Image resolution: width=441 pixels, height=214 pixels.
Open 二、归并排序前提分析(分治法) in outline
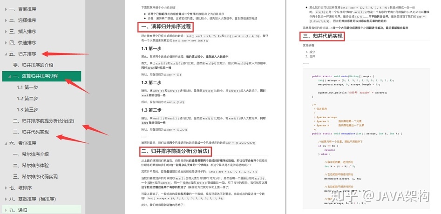[x=44, y=121]
